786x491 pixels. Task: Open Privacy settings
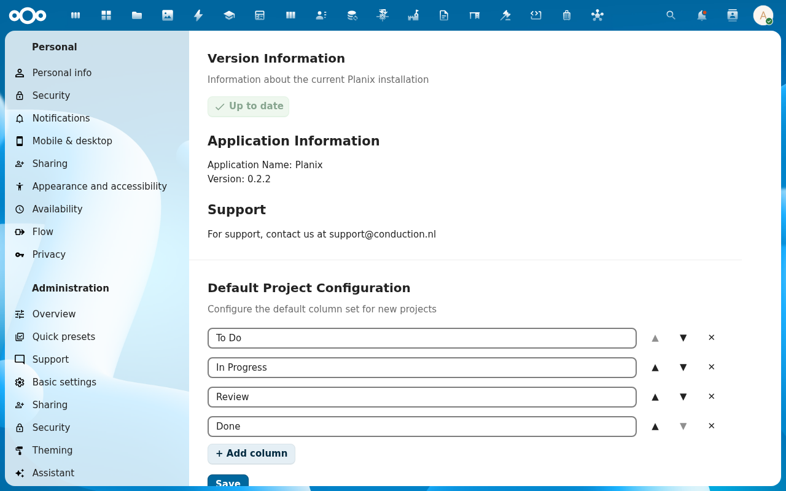click(x=97, y=255)
